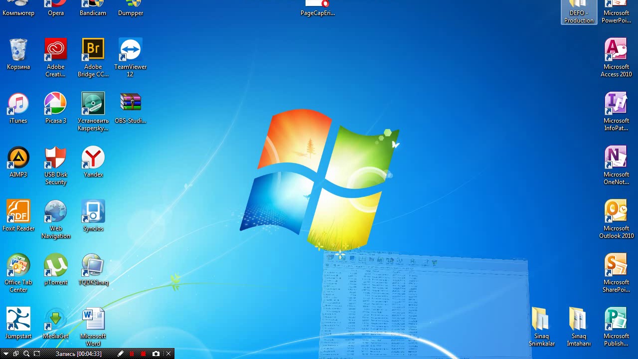Select the Sinaq Imtahani folder
The height and width of the screenshot is (359, 638).
[579, 327]
